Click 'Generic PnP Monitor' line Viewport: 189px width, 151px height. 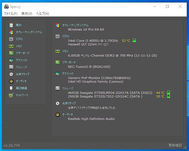click(99, 78)
